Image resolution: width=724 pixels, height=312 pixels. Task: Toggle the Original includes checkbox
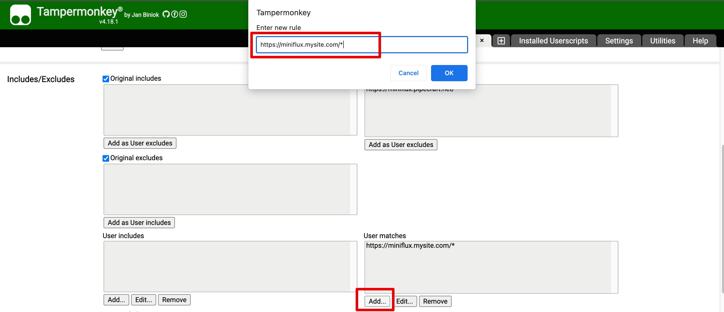coord(106,78)
